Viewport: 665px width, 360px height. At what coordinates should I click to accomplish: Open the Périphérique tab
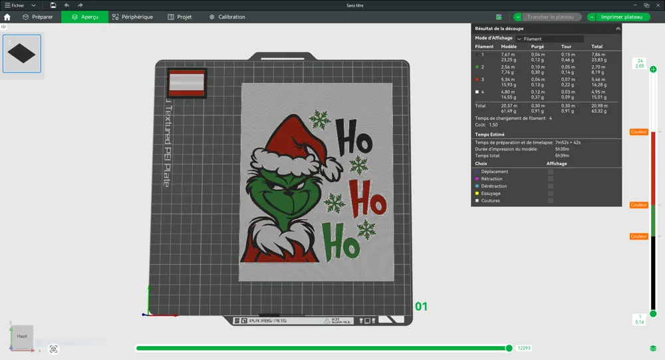click(132, 17)
